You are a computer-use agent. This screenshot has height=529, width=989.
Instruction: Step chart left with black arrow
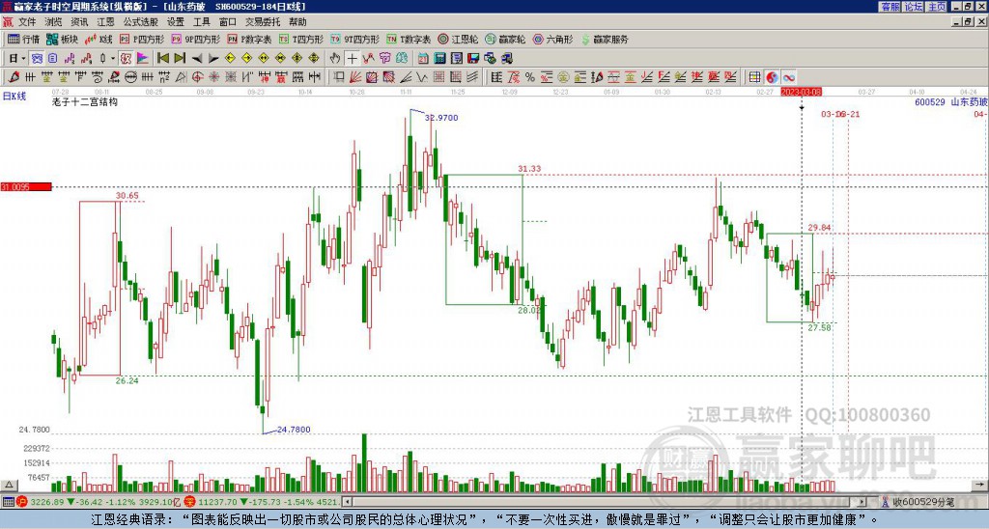coord(197,59)
